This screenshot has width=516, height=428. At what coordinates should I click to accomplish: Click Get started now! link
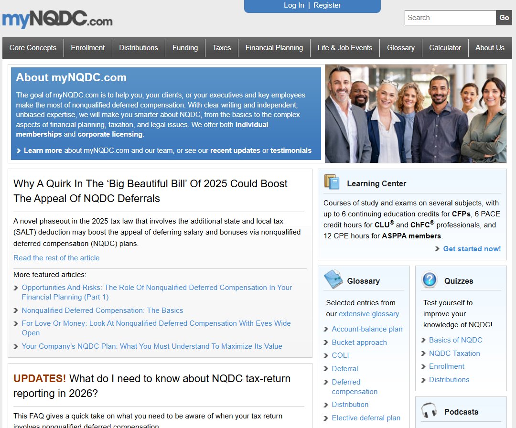click(x=472, y=249)
